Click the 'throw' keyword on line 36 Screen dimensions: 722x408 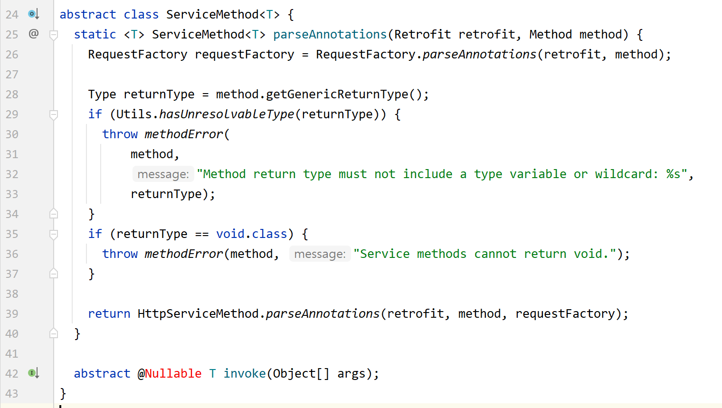coord(120,254)
